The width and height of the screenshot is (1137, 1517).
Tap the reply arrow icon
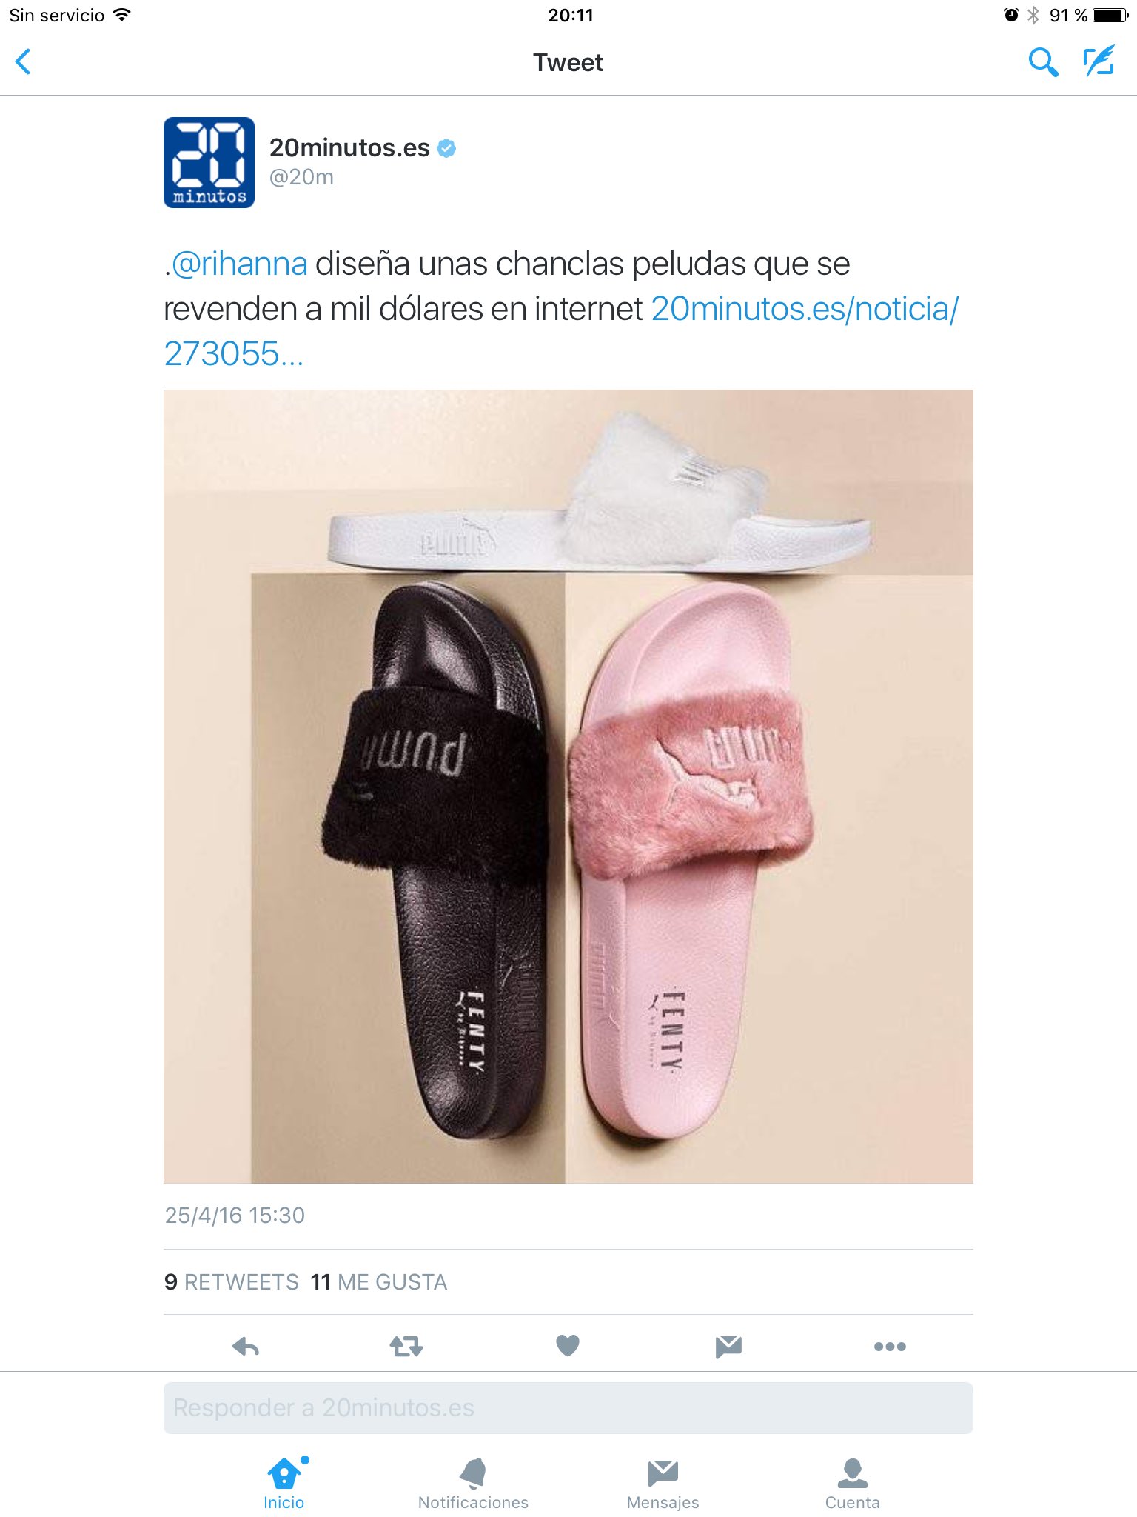[246, 1346]
